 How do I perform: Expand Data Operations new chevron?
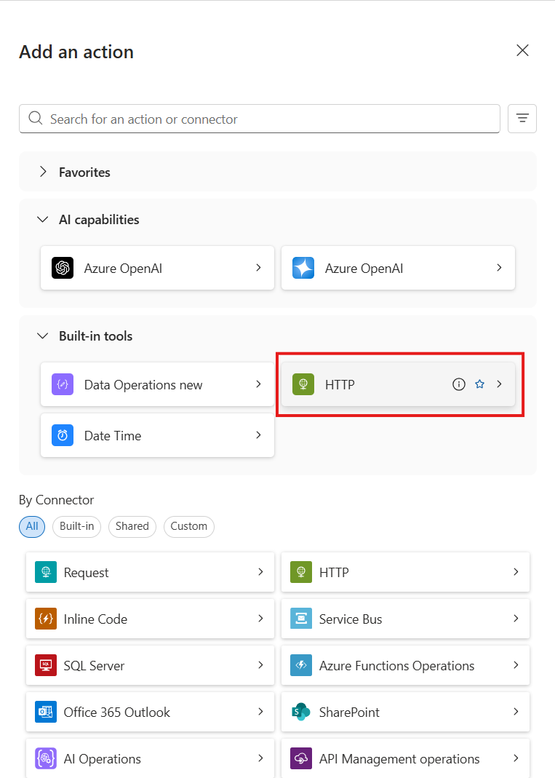point(258,384)
